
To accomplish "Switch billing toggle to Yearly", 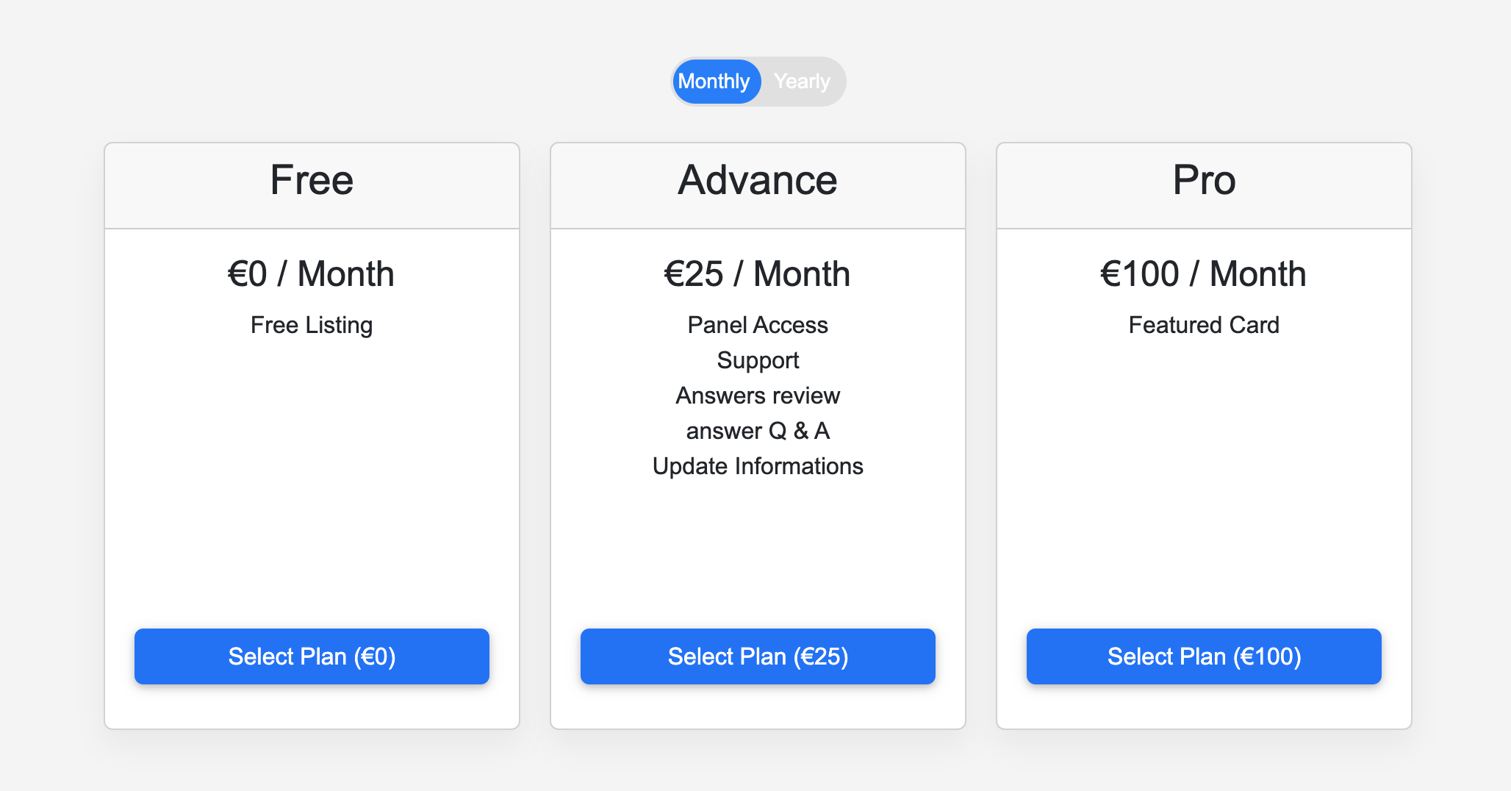I will click(802, 82).
